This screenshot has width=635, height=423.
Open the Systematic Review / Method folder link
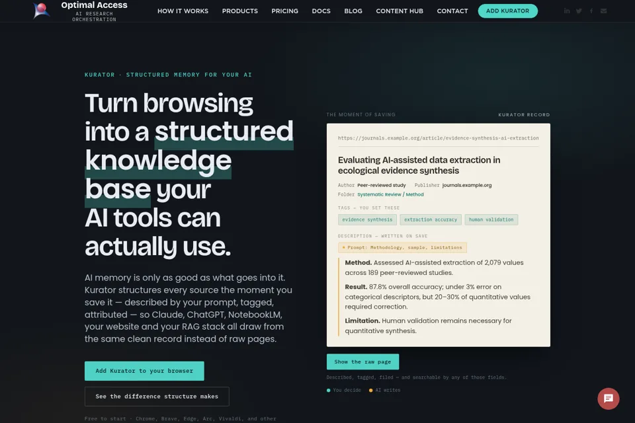pos(390,195)
